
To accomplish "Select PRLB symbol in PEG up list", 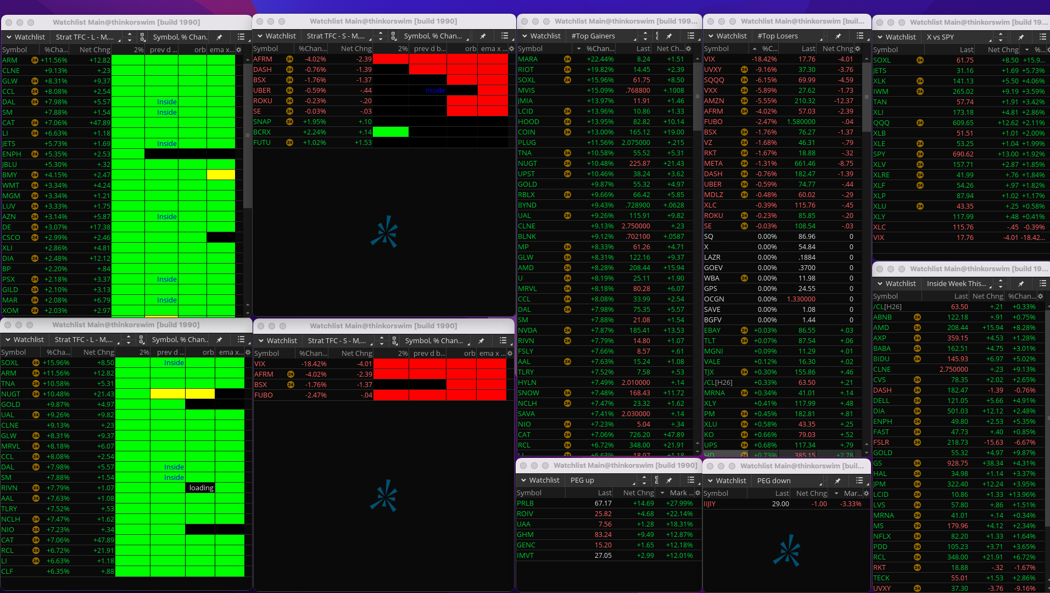I will click(525, 504).
